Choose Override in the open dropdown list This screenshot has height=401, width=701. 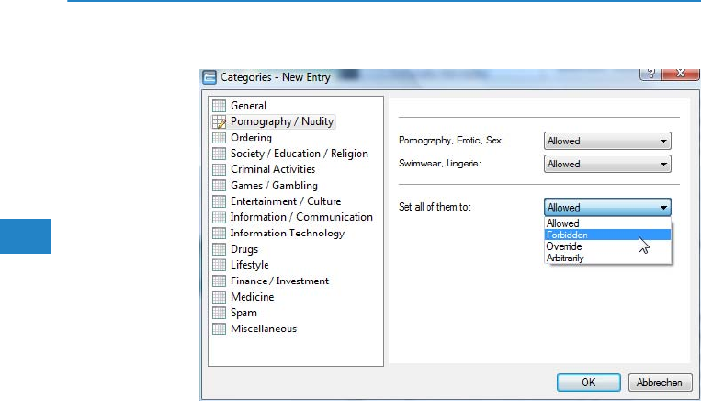point(608,246)
